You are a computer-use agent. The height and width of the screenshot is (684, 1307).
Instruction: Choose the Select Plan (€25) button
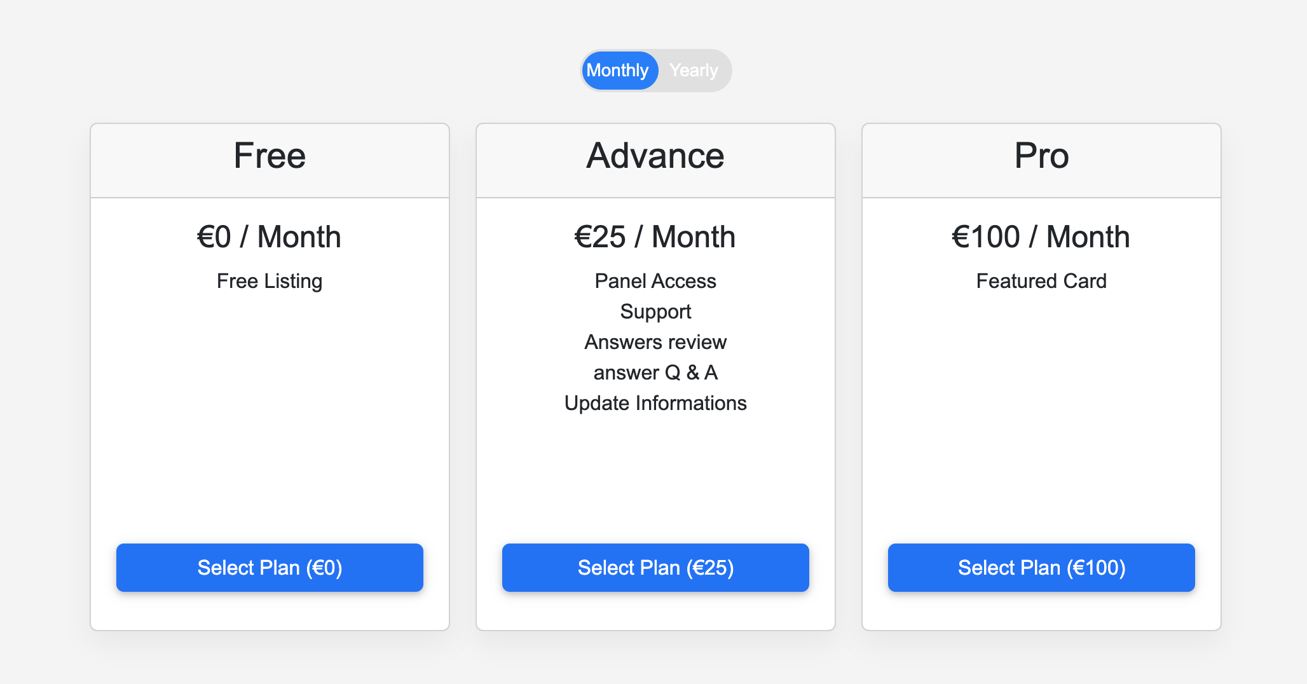click(655, 568)
